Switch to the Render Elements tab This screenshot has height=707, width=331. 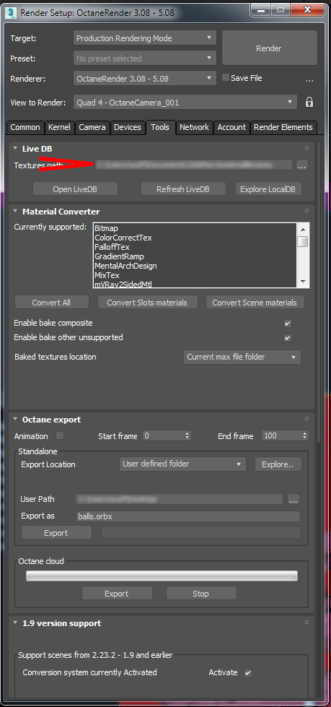(283, 128)
